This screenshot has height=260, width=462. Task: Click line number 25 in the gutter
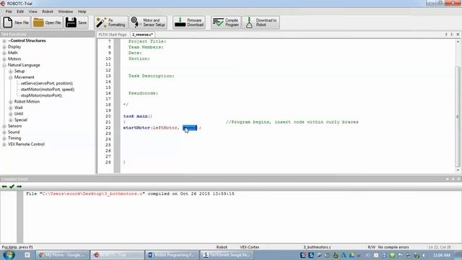click(108, 145)
